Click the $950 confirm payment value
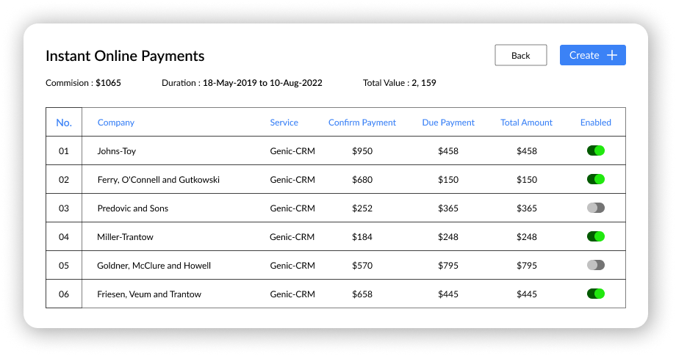Viewport: 676px width, 356px height. [x=362, y=151]
